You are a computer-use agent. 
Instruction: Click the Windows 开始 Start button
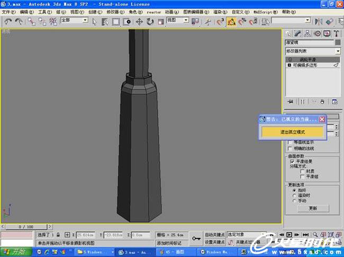tap(16, 252)
